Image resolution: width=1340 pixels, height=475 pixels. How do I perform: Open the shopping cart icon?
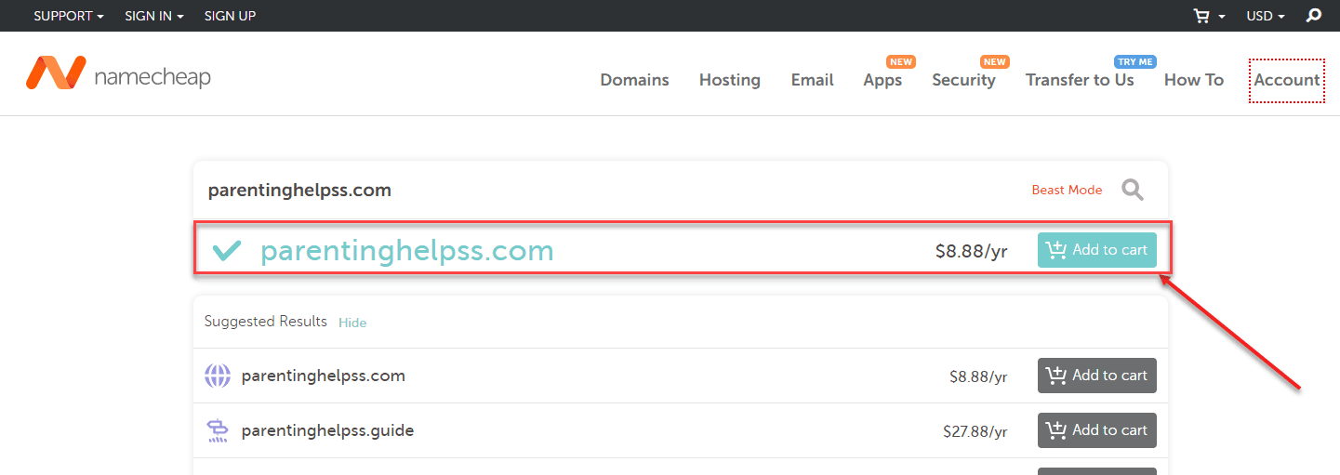(x=1203, y=16)
